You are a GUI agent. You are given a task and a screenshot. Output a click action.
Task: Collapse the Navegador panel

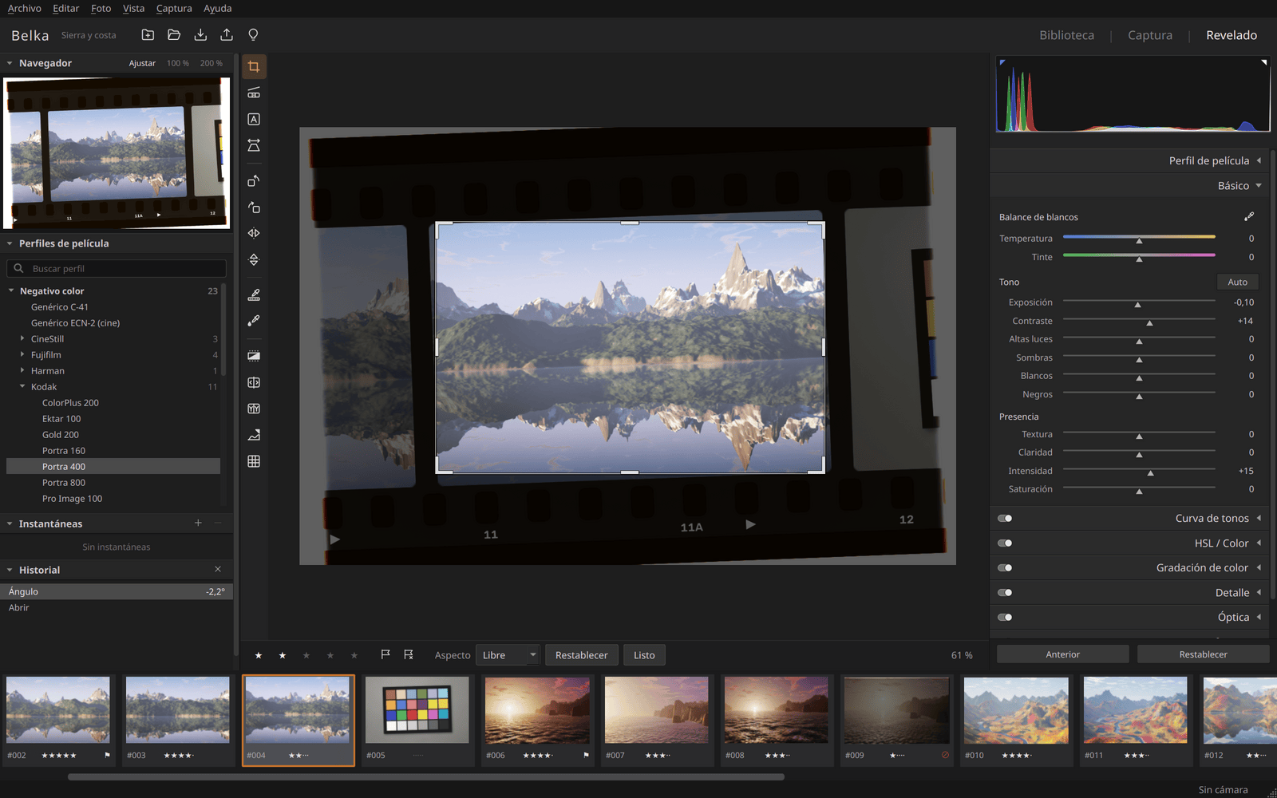coord(10,63)
